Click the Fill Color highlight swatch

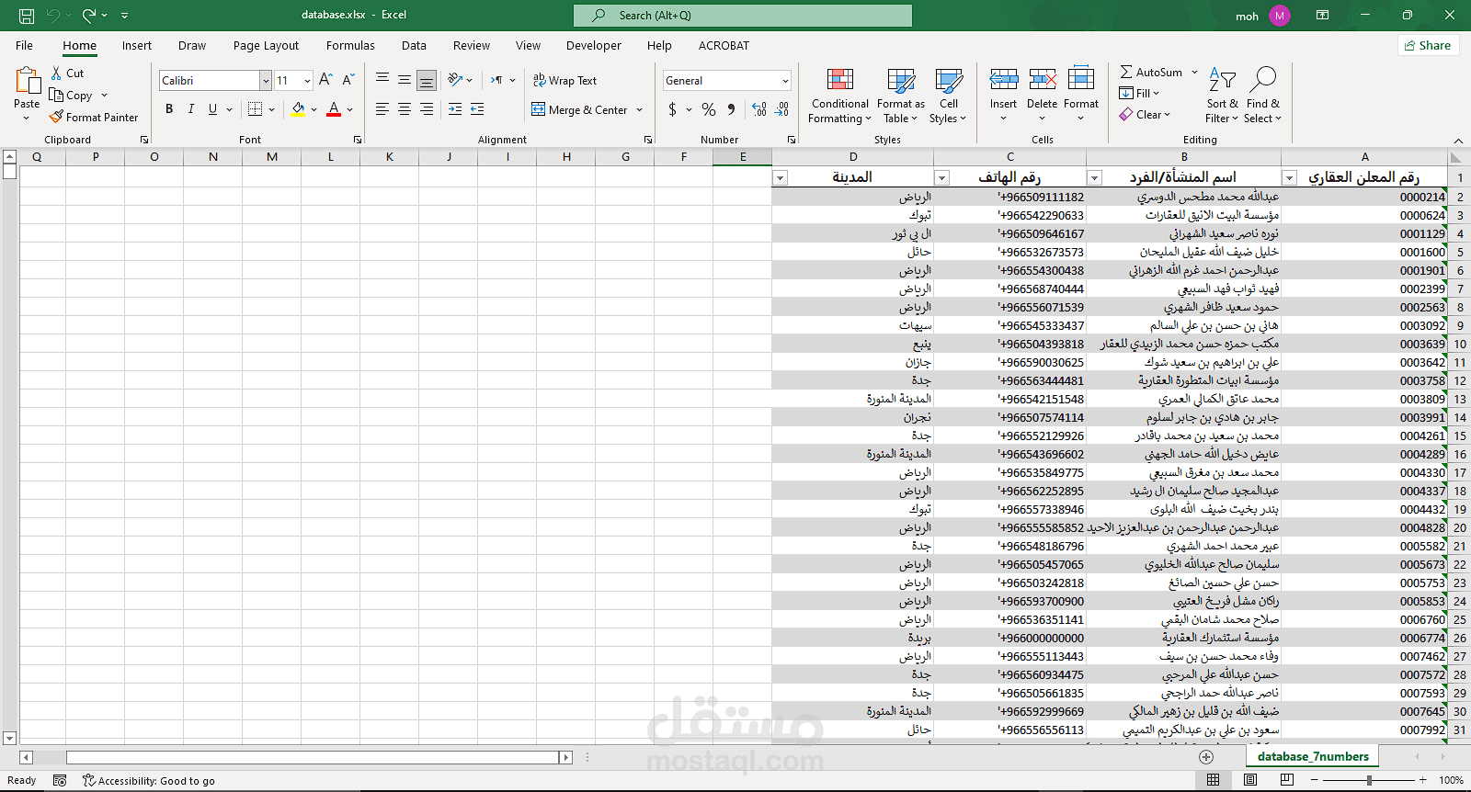298,109
